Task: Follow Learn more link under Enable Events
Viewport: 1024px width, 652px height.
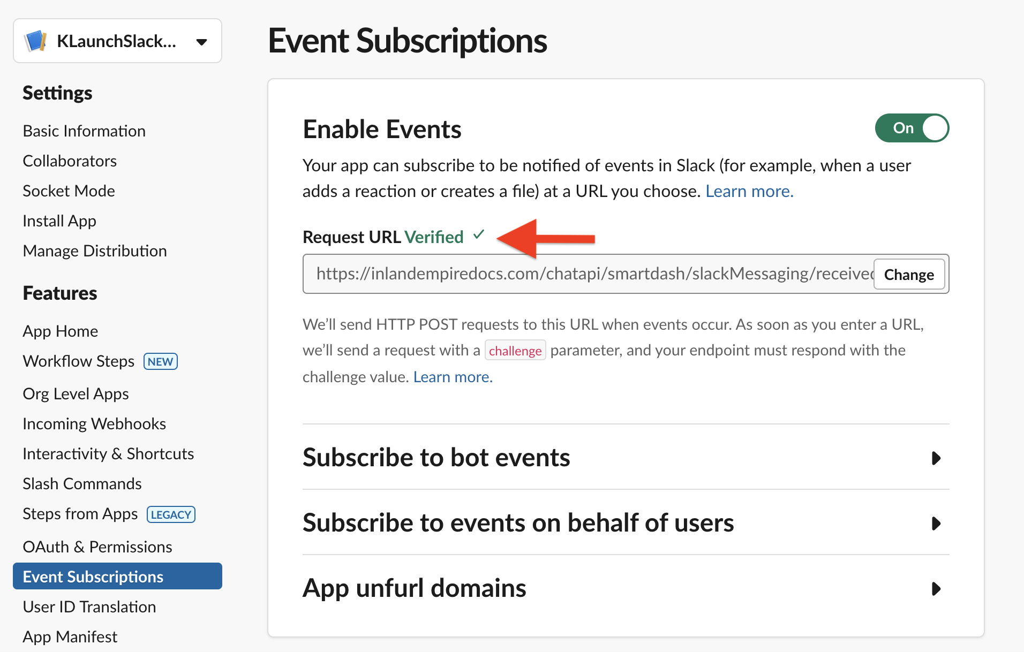Action: click(x=749, y=192)
